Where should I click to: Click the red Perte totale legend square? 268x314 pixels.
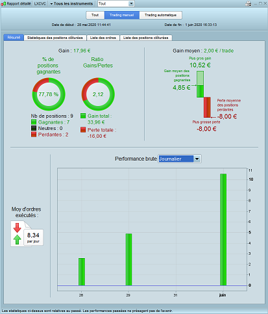83,130
